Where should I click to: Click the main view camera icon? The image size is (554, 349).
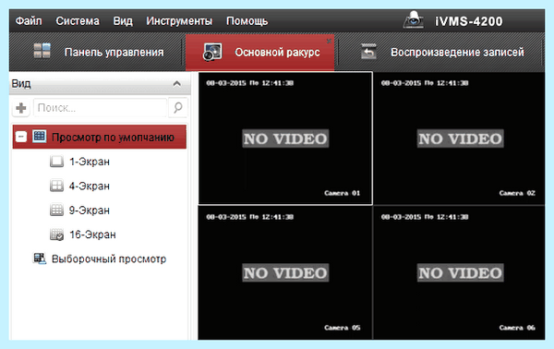click(x=212, y=52)
